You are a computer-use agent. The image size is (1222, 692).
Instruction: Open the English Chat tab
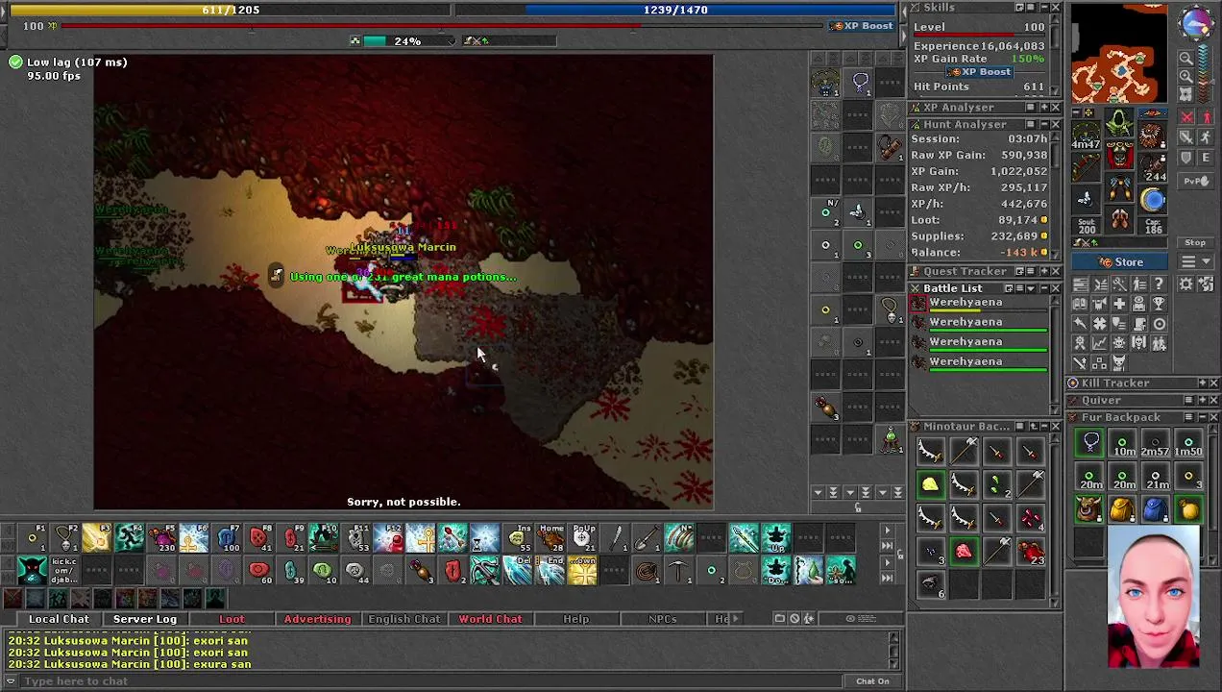point(403,619)
